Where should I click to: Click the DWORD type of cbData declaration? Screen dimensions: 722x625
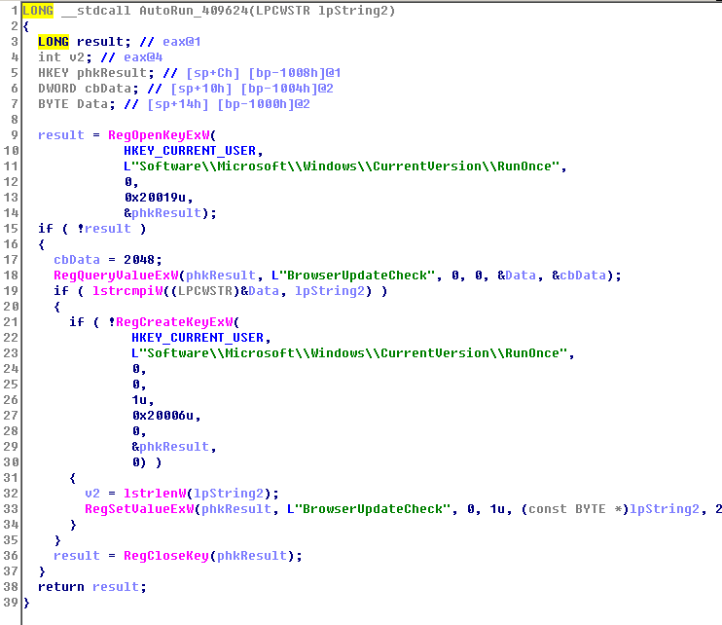(57, 89)
